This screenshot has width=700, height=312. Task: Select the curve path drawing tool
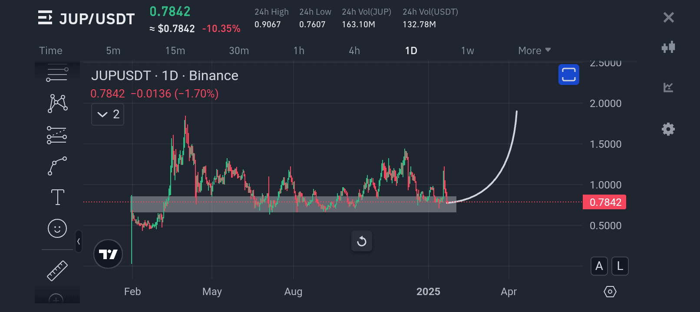click(x=57, y=166)
